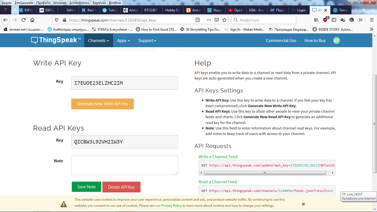Open the Privacy Policy link
This screenshot has height=212, width=377.
pyautogui.click(x=171, y=206)
